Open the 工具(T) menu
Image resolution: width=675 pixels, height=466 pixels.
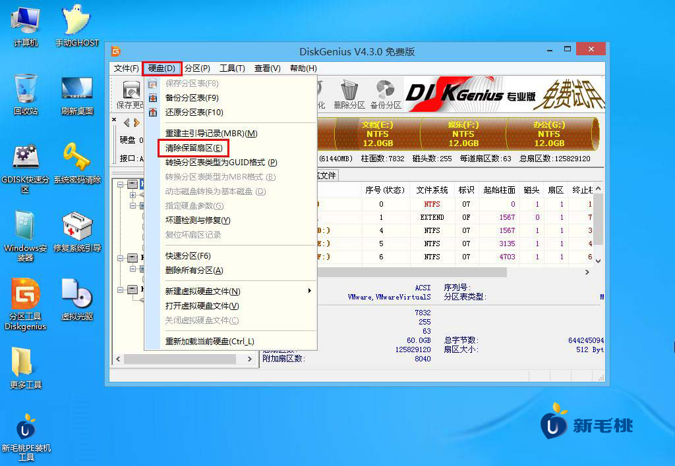232,68
